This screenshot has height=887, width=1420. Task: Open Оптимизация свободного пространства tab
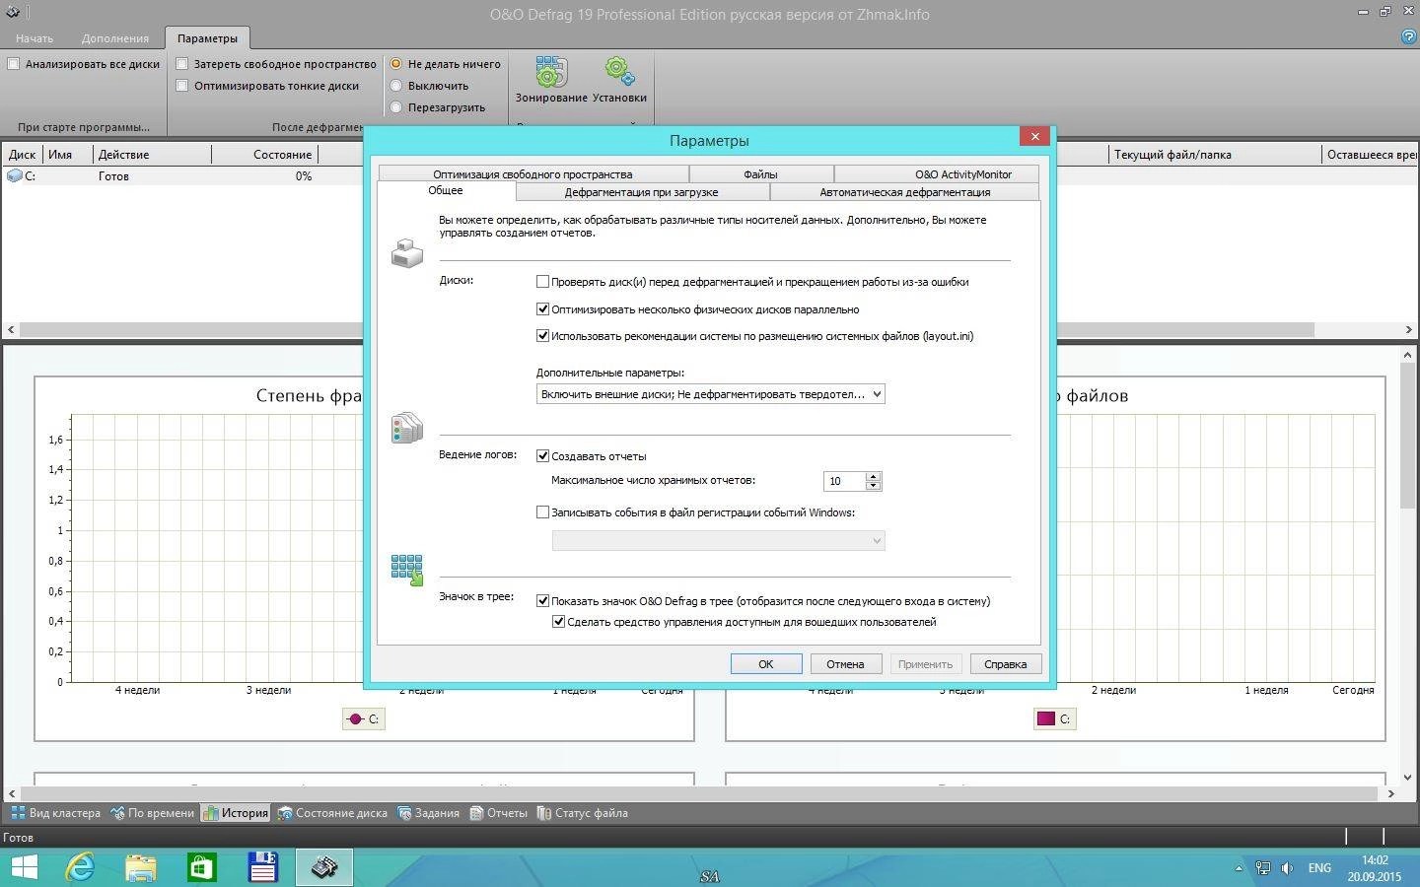pos(532,174)
